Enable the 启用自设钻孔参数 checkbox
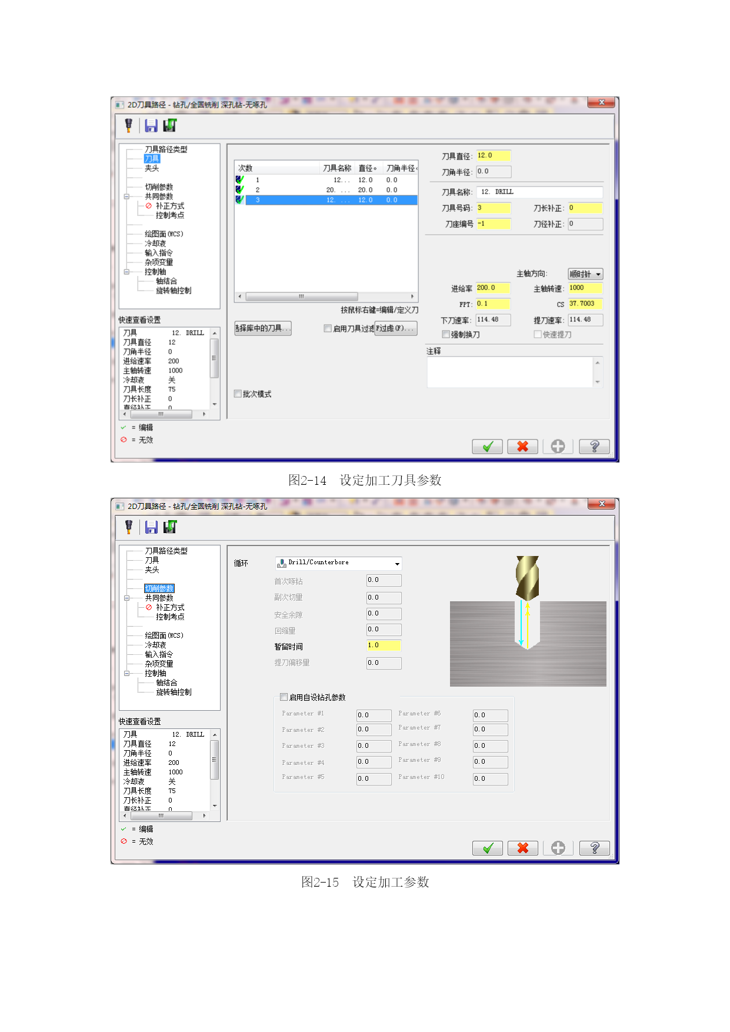The image size is (730, 1032). (x=284, y=697)
